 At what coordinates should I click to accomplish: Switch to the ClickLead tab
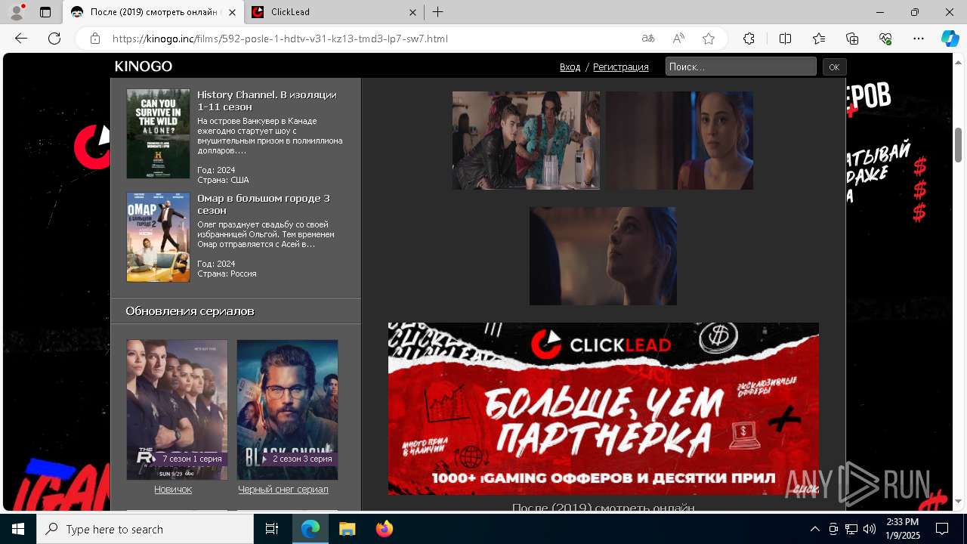click(335, 12)
